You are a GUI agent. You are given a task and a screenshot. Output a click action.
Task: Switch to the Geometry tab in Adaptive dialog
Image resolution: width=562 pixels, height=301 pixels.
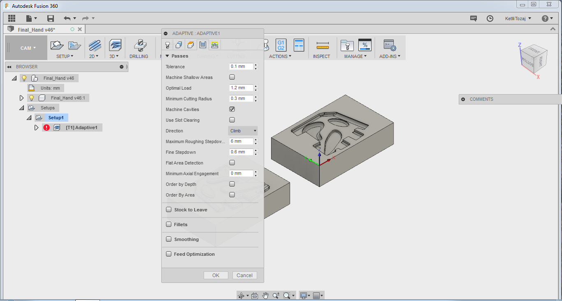click(x=179, y=45)
